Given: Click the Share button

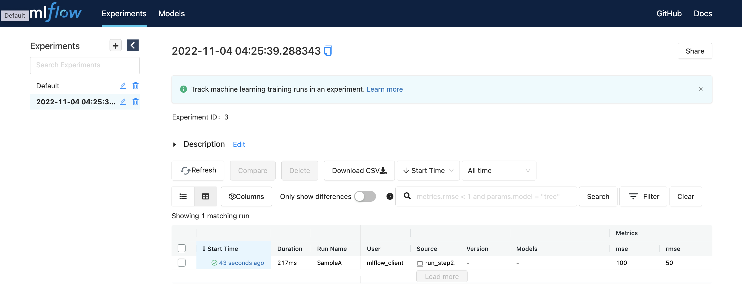Looking at the screenshot, I should click(x=695, y=51).
